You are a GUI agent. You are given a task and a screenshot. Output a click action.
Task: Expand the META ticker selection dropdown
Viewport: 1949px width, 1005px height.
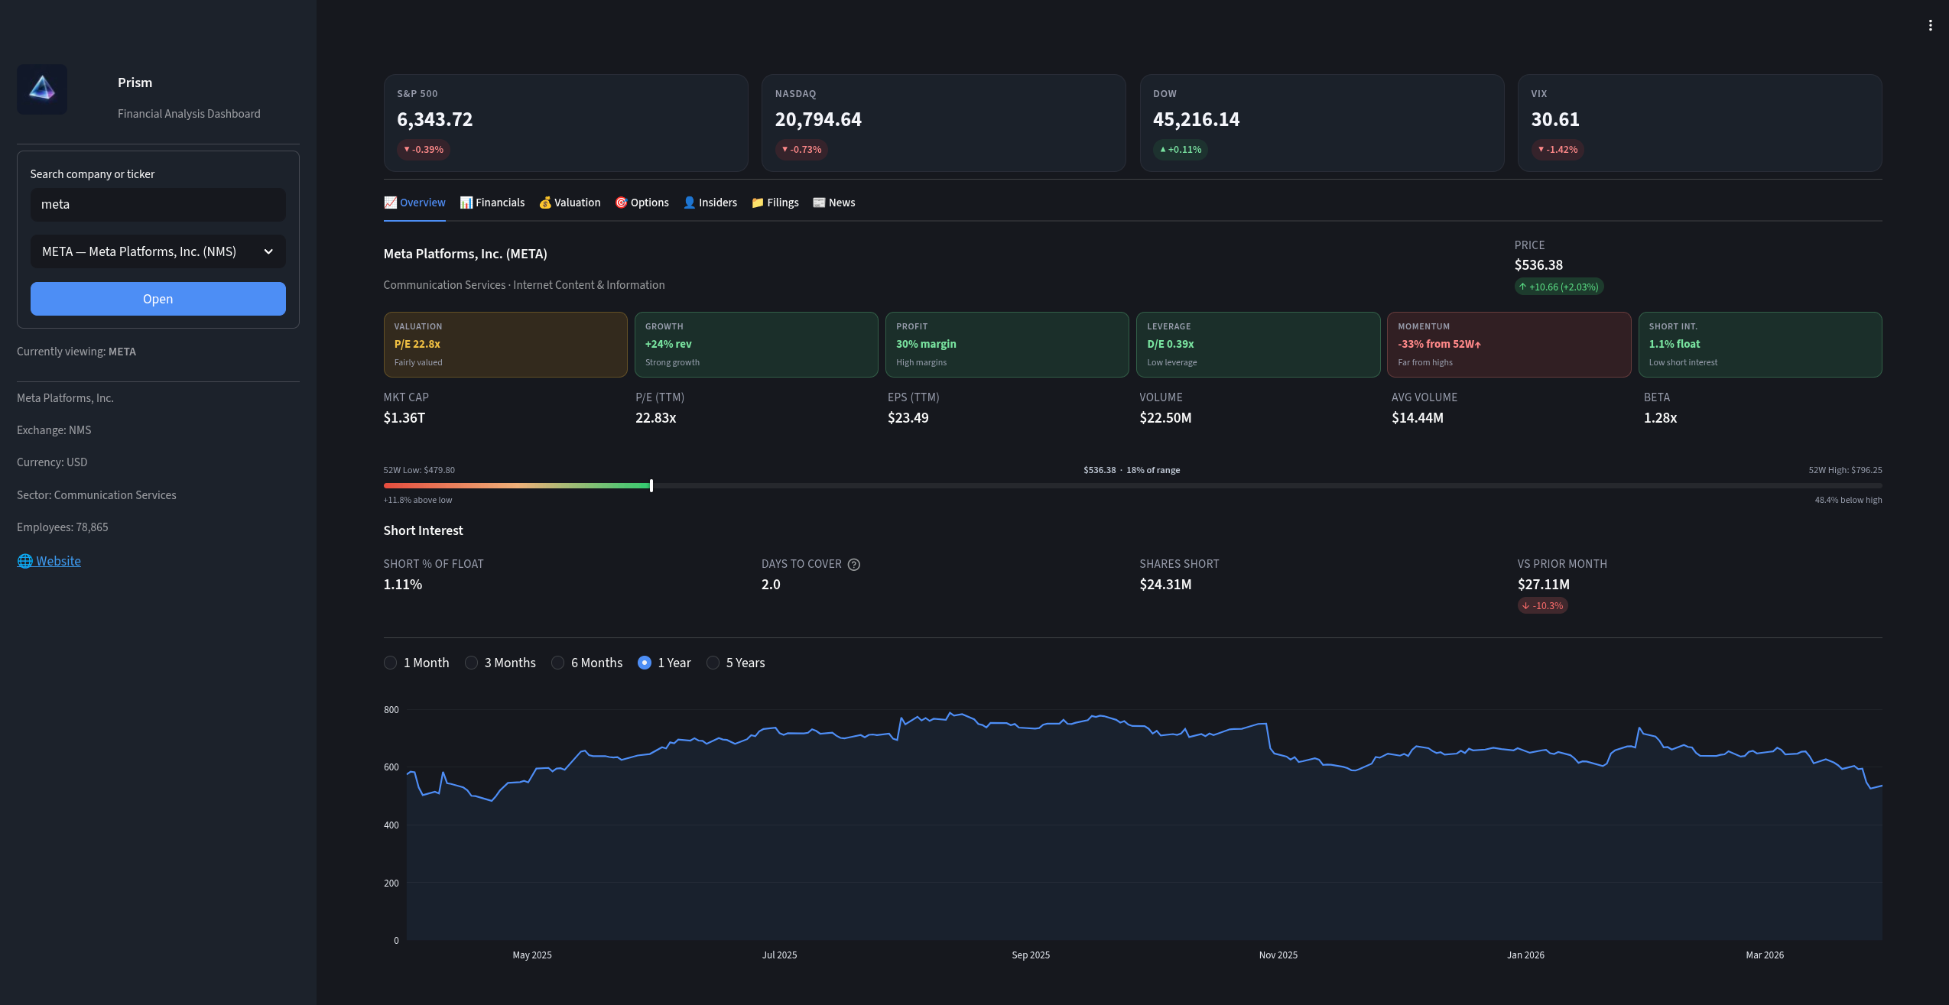pos(158,251)
